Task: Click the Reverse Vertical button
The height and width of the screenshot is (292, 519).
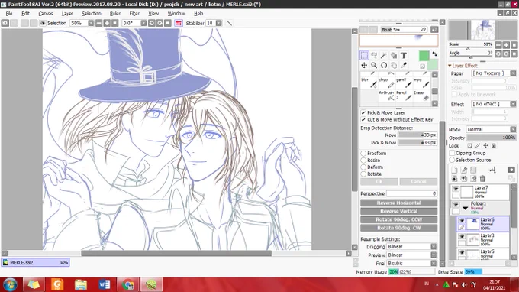Action: 399,211
